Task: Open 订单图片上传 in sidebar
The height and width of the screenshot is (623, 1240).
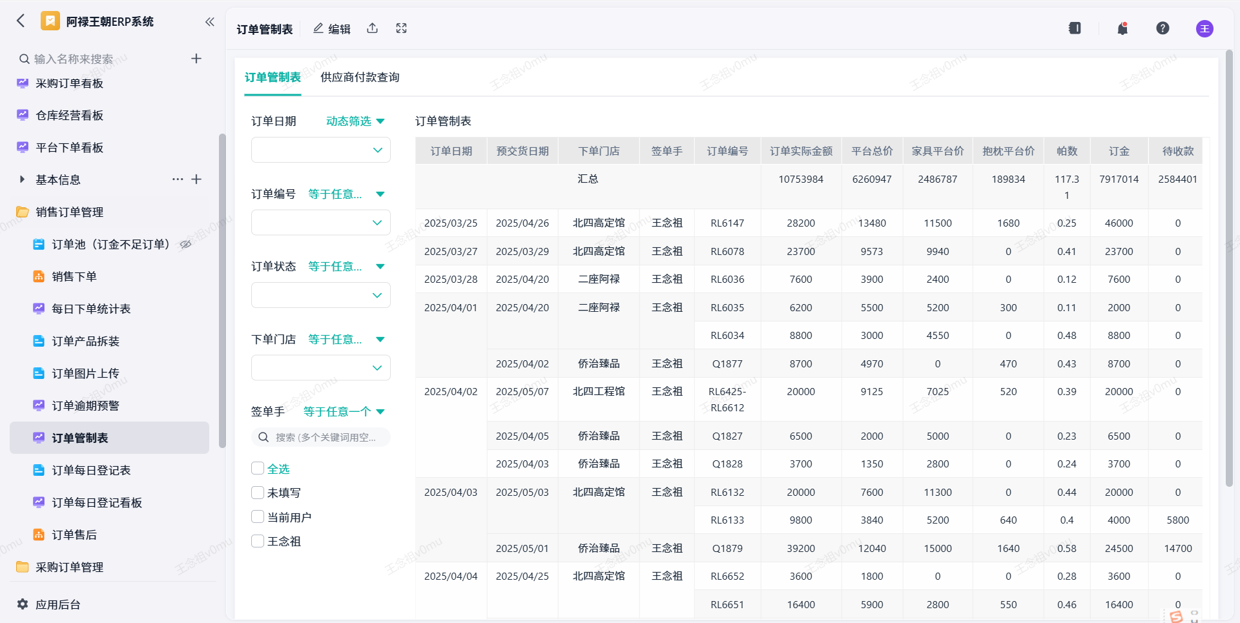Action: (x=85, y=373)
